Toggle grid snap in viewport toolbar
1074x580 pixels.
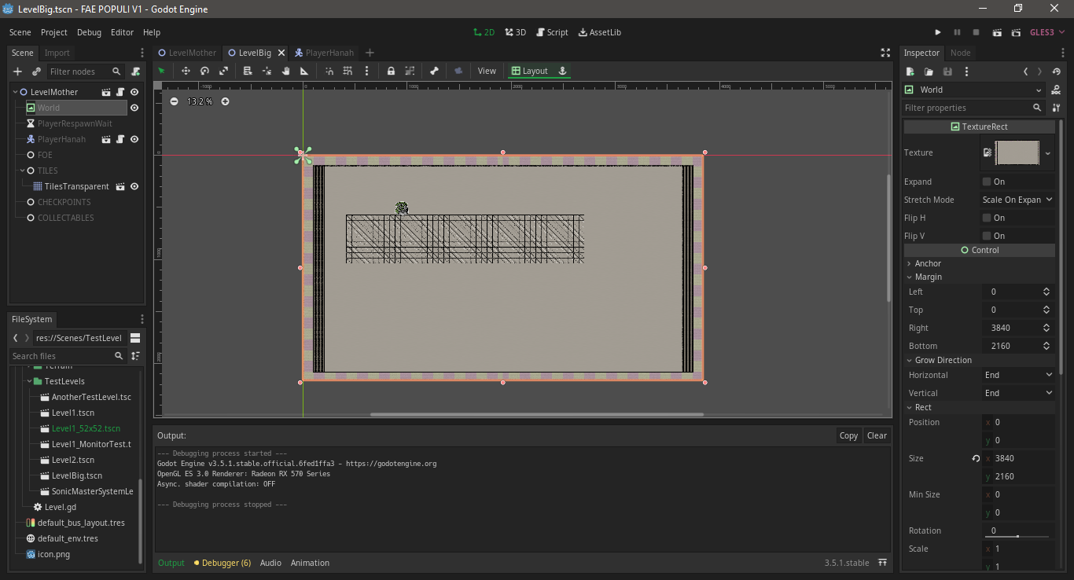click(x=348, y=71)
